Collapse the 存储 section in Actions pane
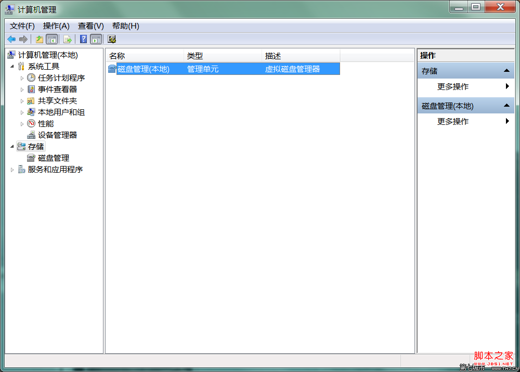 click(x=506, y=70)
